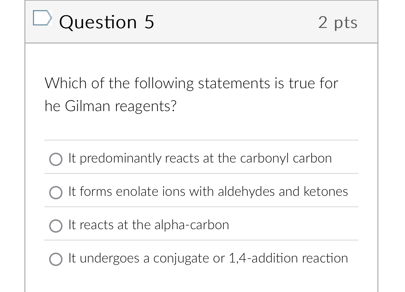
Task: Click the empty area below the last answer
Action: pos(201,281)
